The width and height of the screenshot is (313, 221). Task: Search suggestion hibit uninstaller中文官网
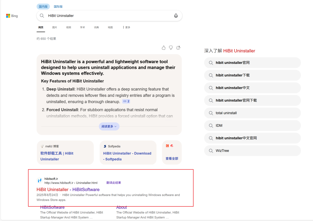point(252,138)
